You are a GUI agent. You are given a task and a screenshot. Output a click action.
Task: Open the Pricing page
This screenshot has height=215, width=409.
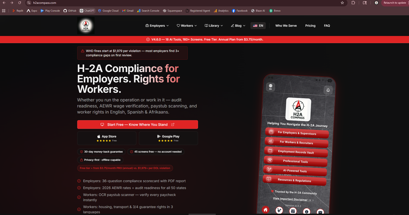coord(310,26)
